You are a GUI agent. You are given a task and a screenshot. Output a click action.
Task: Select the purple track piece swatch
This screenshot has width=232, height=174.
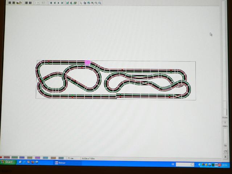click(37, 158)
